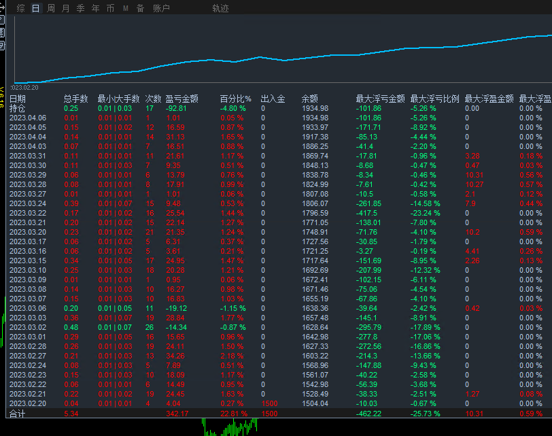
Task: Select the 2023.02.20 date row
Action: [x=279, y=403]
